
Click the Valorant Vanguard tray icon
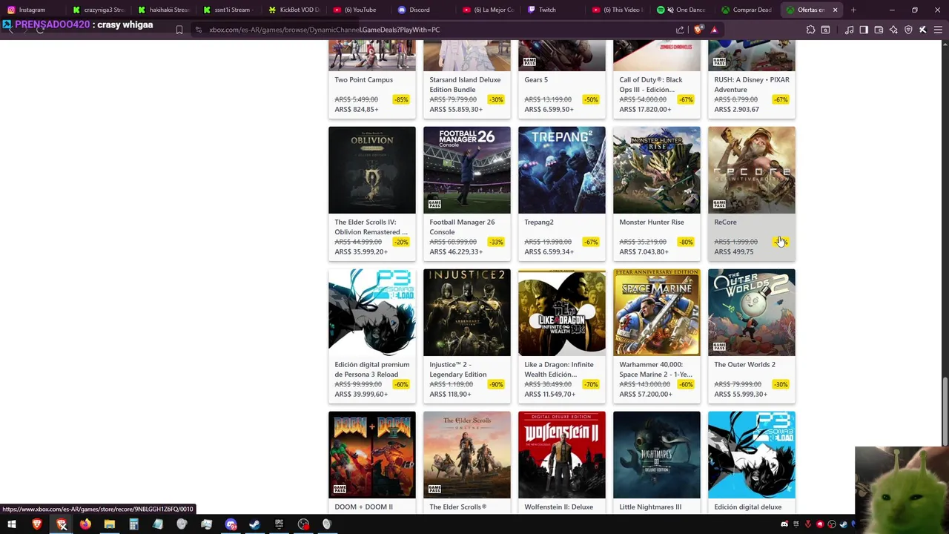tap(807, 524)
